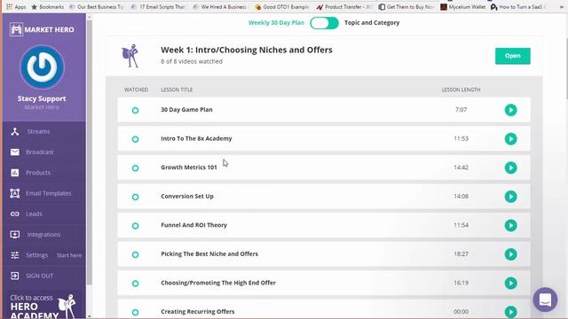The height and width of the screenshot is (319, 568).
Task: Toggle watched circle for Growth Metrics 101
Action: click(x=135, y=168)
